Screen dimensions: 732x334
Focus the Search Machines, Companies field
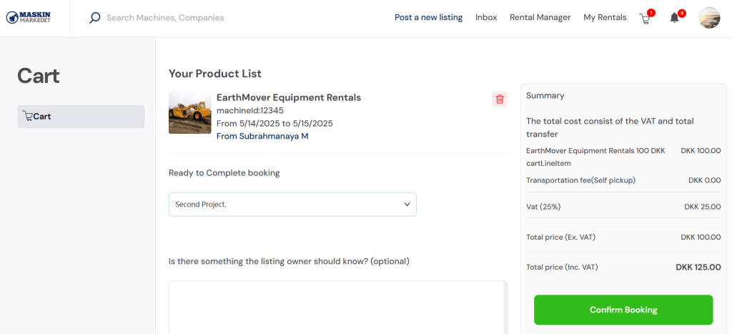click(x=165, y=18)
